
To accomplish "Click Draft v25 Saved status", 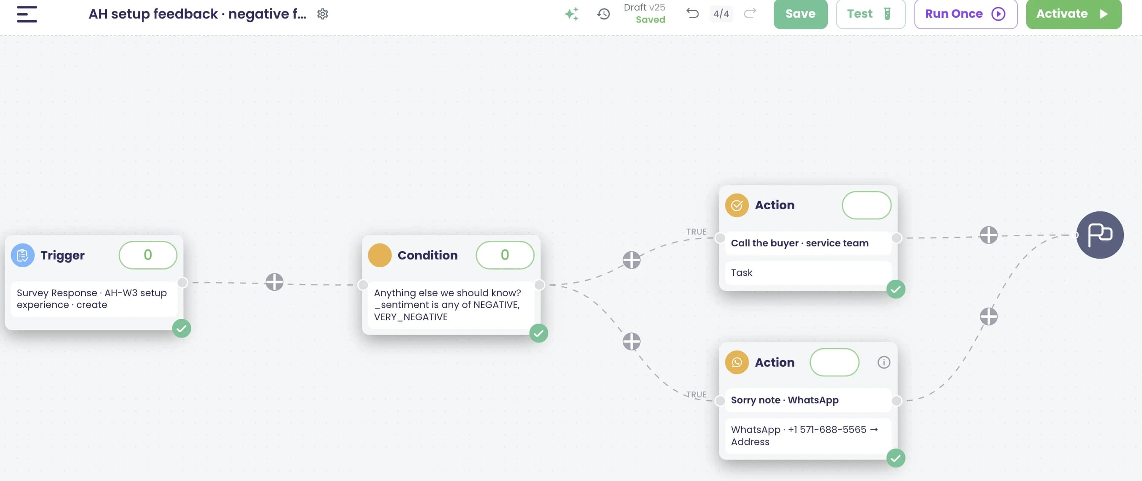I will [644, 13].
